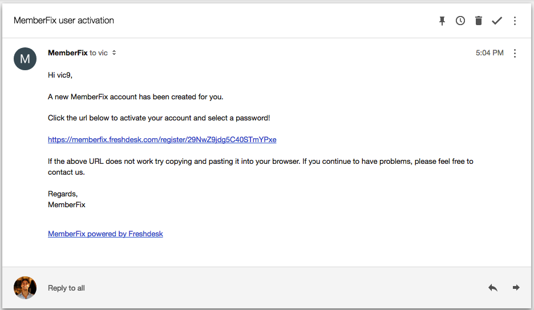534x310 pixels.
Task: Click the user profile photo beside Reply
Action: 25,288
